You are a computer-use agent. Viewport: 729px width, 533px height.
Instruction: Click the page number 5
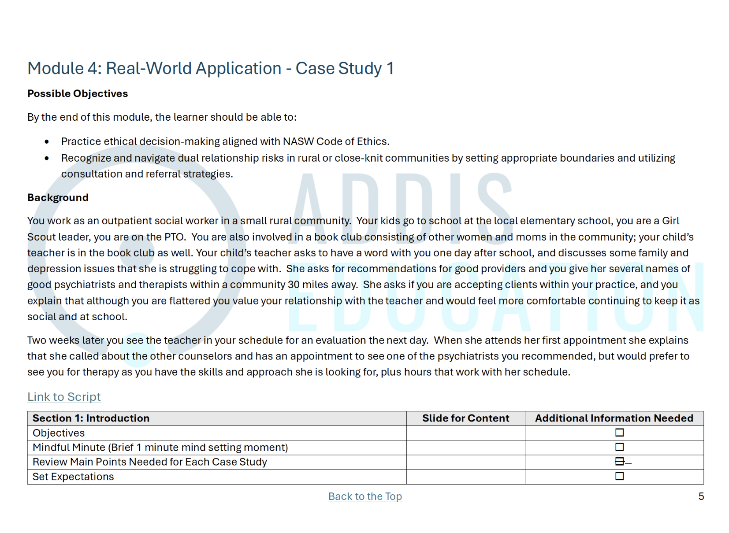click(x=701, y=496)
